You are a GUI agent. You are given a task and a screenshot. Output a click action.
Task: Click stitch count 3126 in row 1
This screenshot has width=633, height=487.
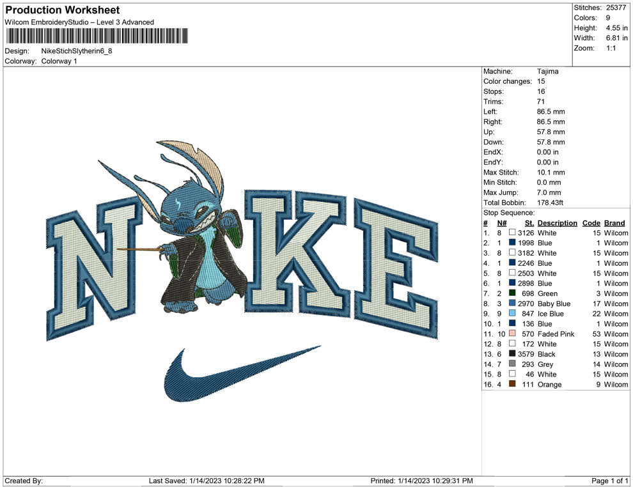pyautogui.click(x=526, y=233)
